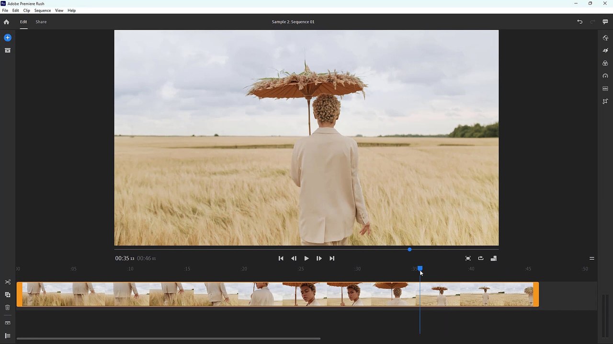This screenshot has width=613, height=344.
Task: Click the preview scrubber blue dot
Action: (409, 249)
